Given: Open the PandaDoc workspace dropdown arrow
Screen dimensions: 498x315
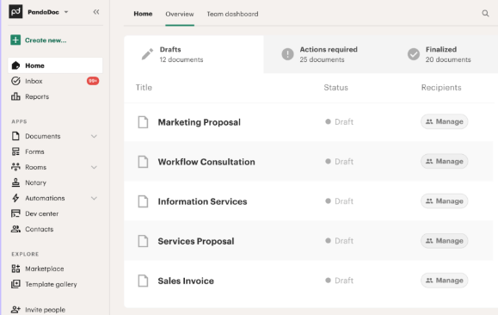Looking at the screenshot, I should click(x=66, y=12).
